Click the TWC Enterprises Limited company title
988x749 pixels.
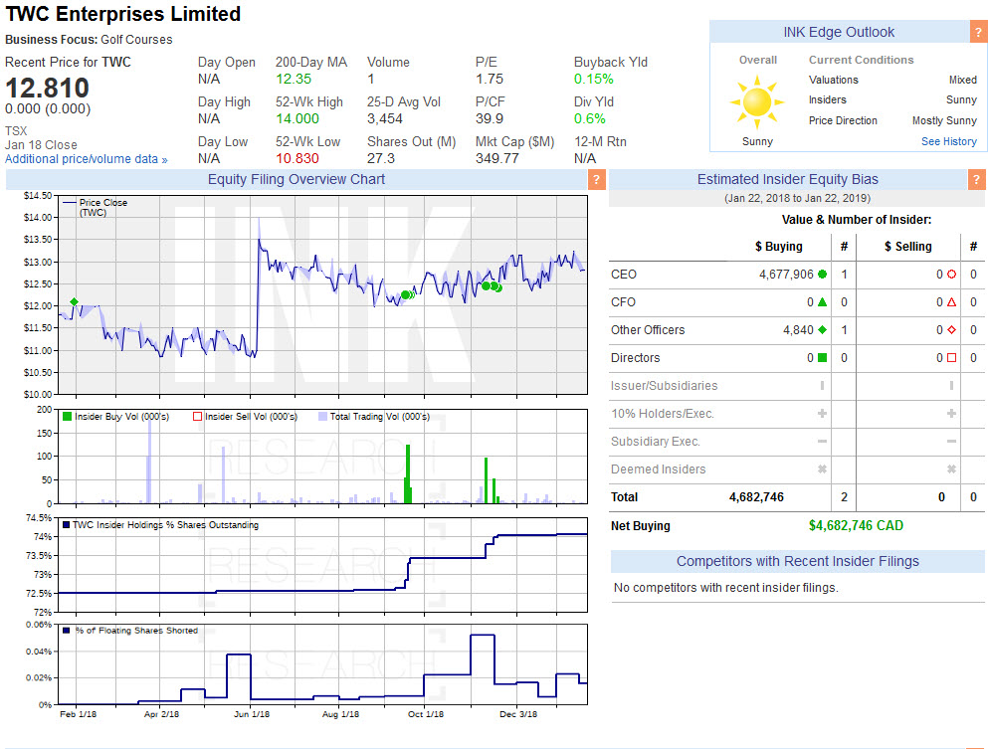[x=122, y=14]
